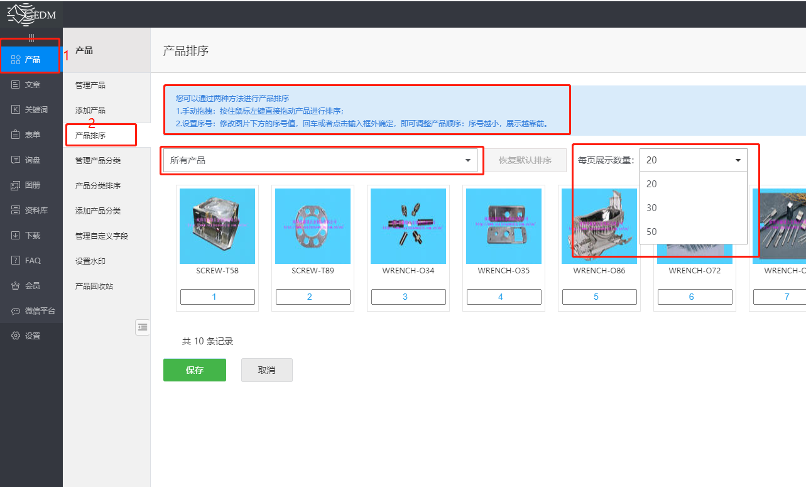Image resolution: width=806 pixels, height=487 pixels.
Task: Select the WRENCH-O34 product thumbnail
Action: (x=408, y=226)
